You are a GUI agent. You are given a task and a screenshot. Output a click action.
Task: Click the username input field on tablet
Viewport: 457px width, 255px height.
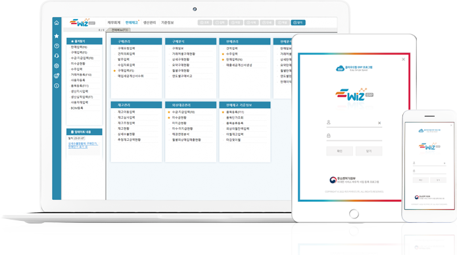354,123
